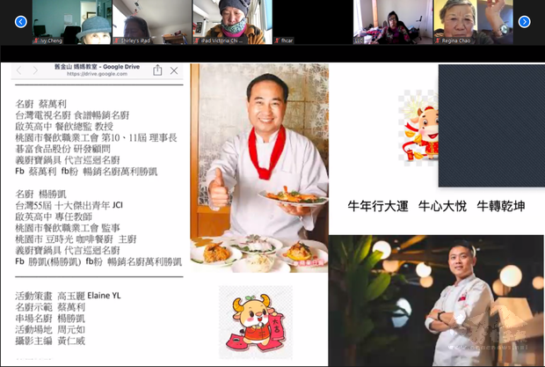Click line 台灣55屆 十大傑出青年 JCI
545x367 pixels.
pyautogui.click(x=69, y=205)
